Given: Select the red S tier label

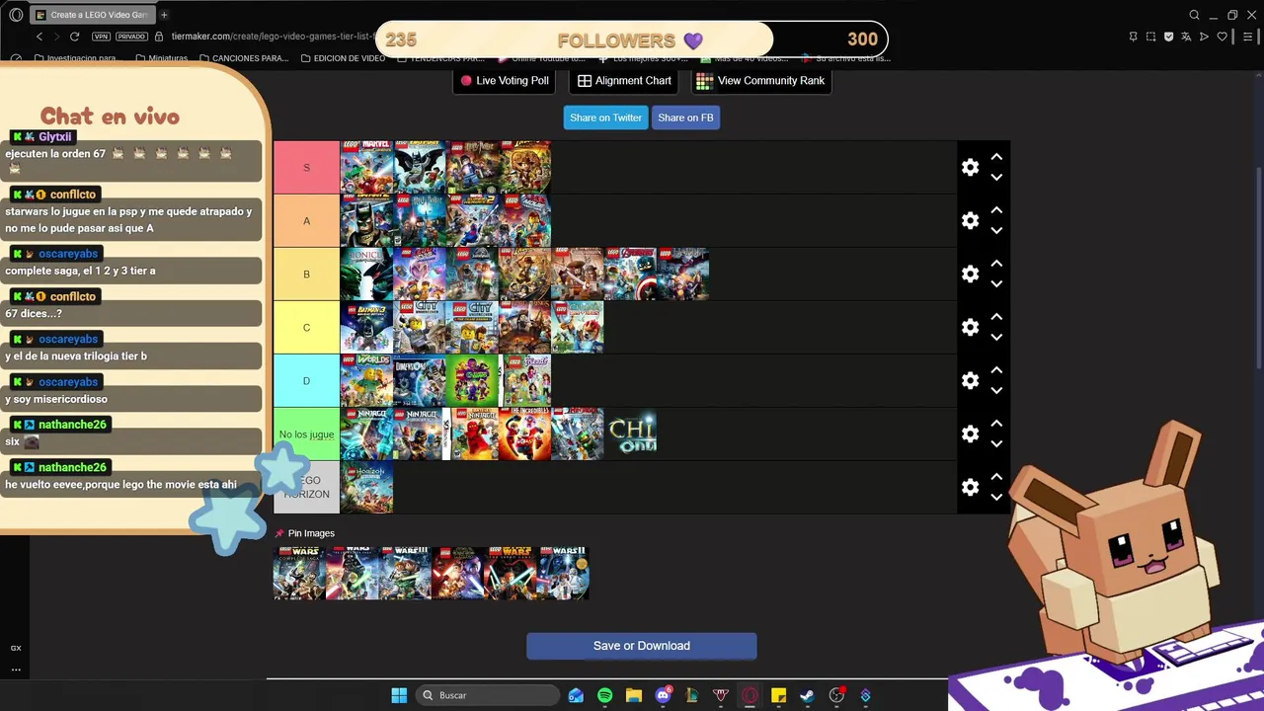Looking at the screenshot, I should (x=306, y=168).
